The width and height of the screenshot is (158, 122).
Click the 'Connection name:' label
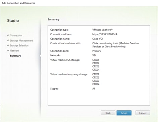click(x=60, y=39)
